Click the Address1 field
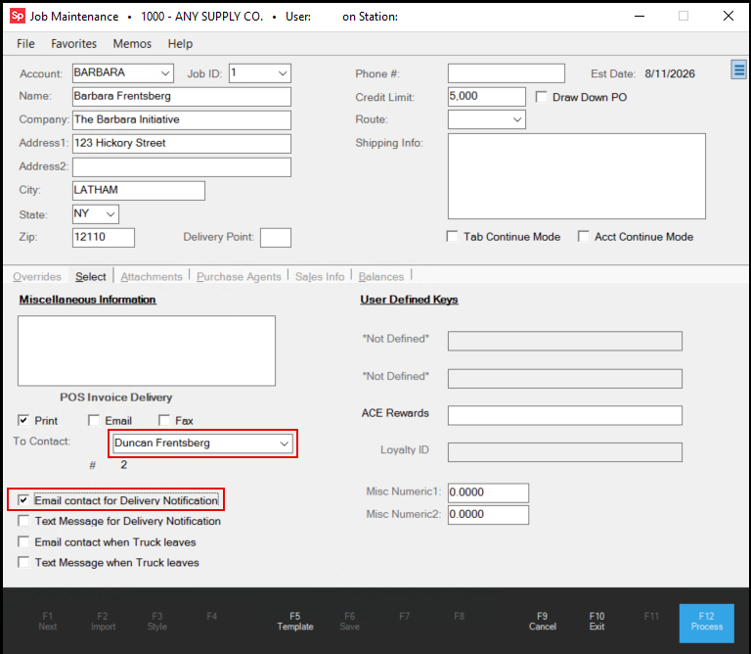This screenshot has width=751, height=654. pos(182,143)
